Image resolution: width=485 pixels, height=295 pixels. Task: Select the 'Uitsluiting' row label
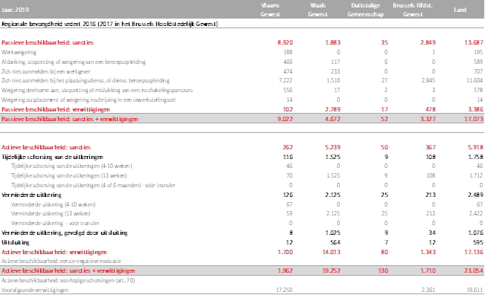click(x=16, y=242)
